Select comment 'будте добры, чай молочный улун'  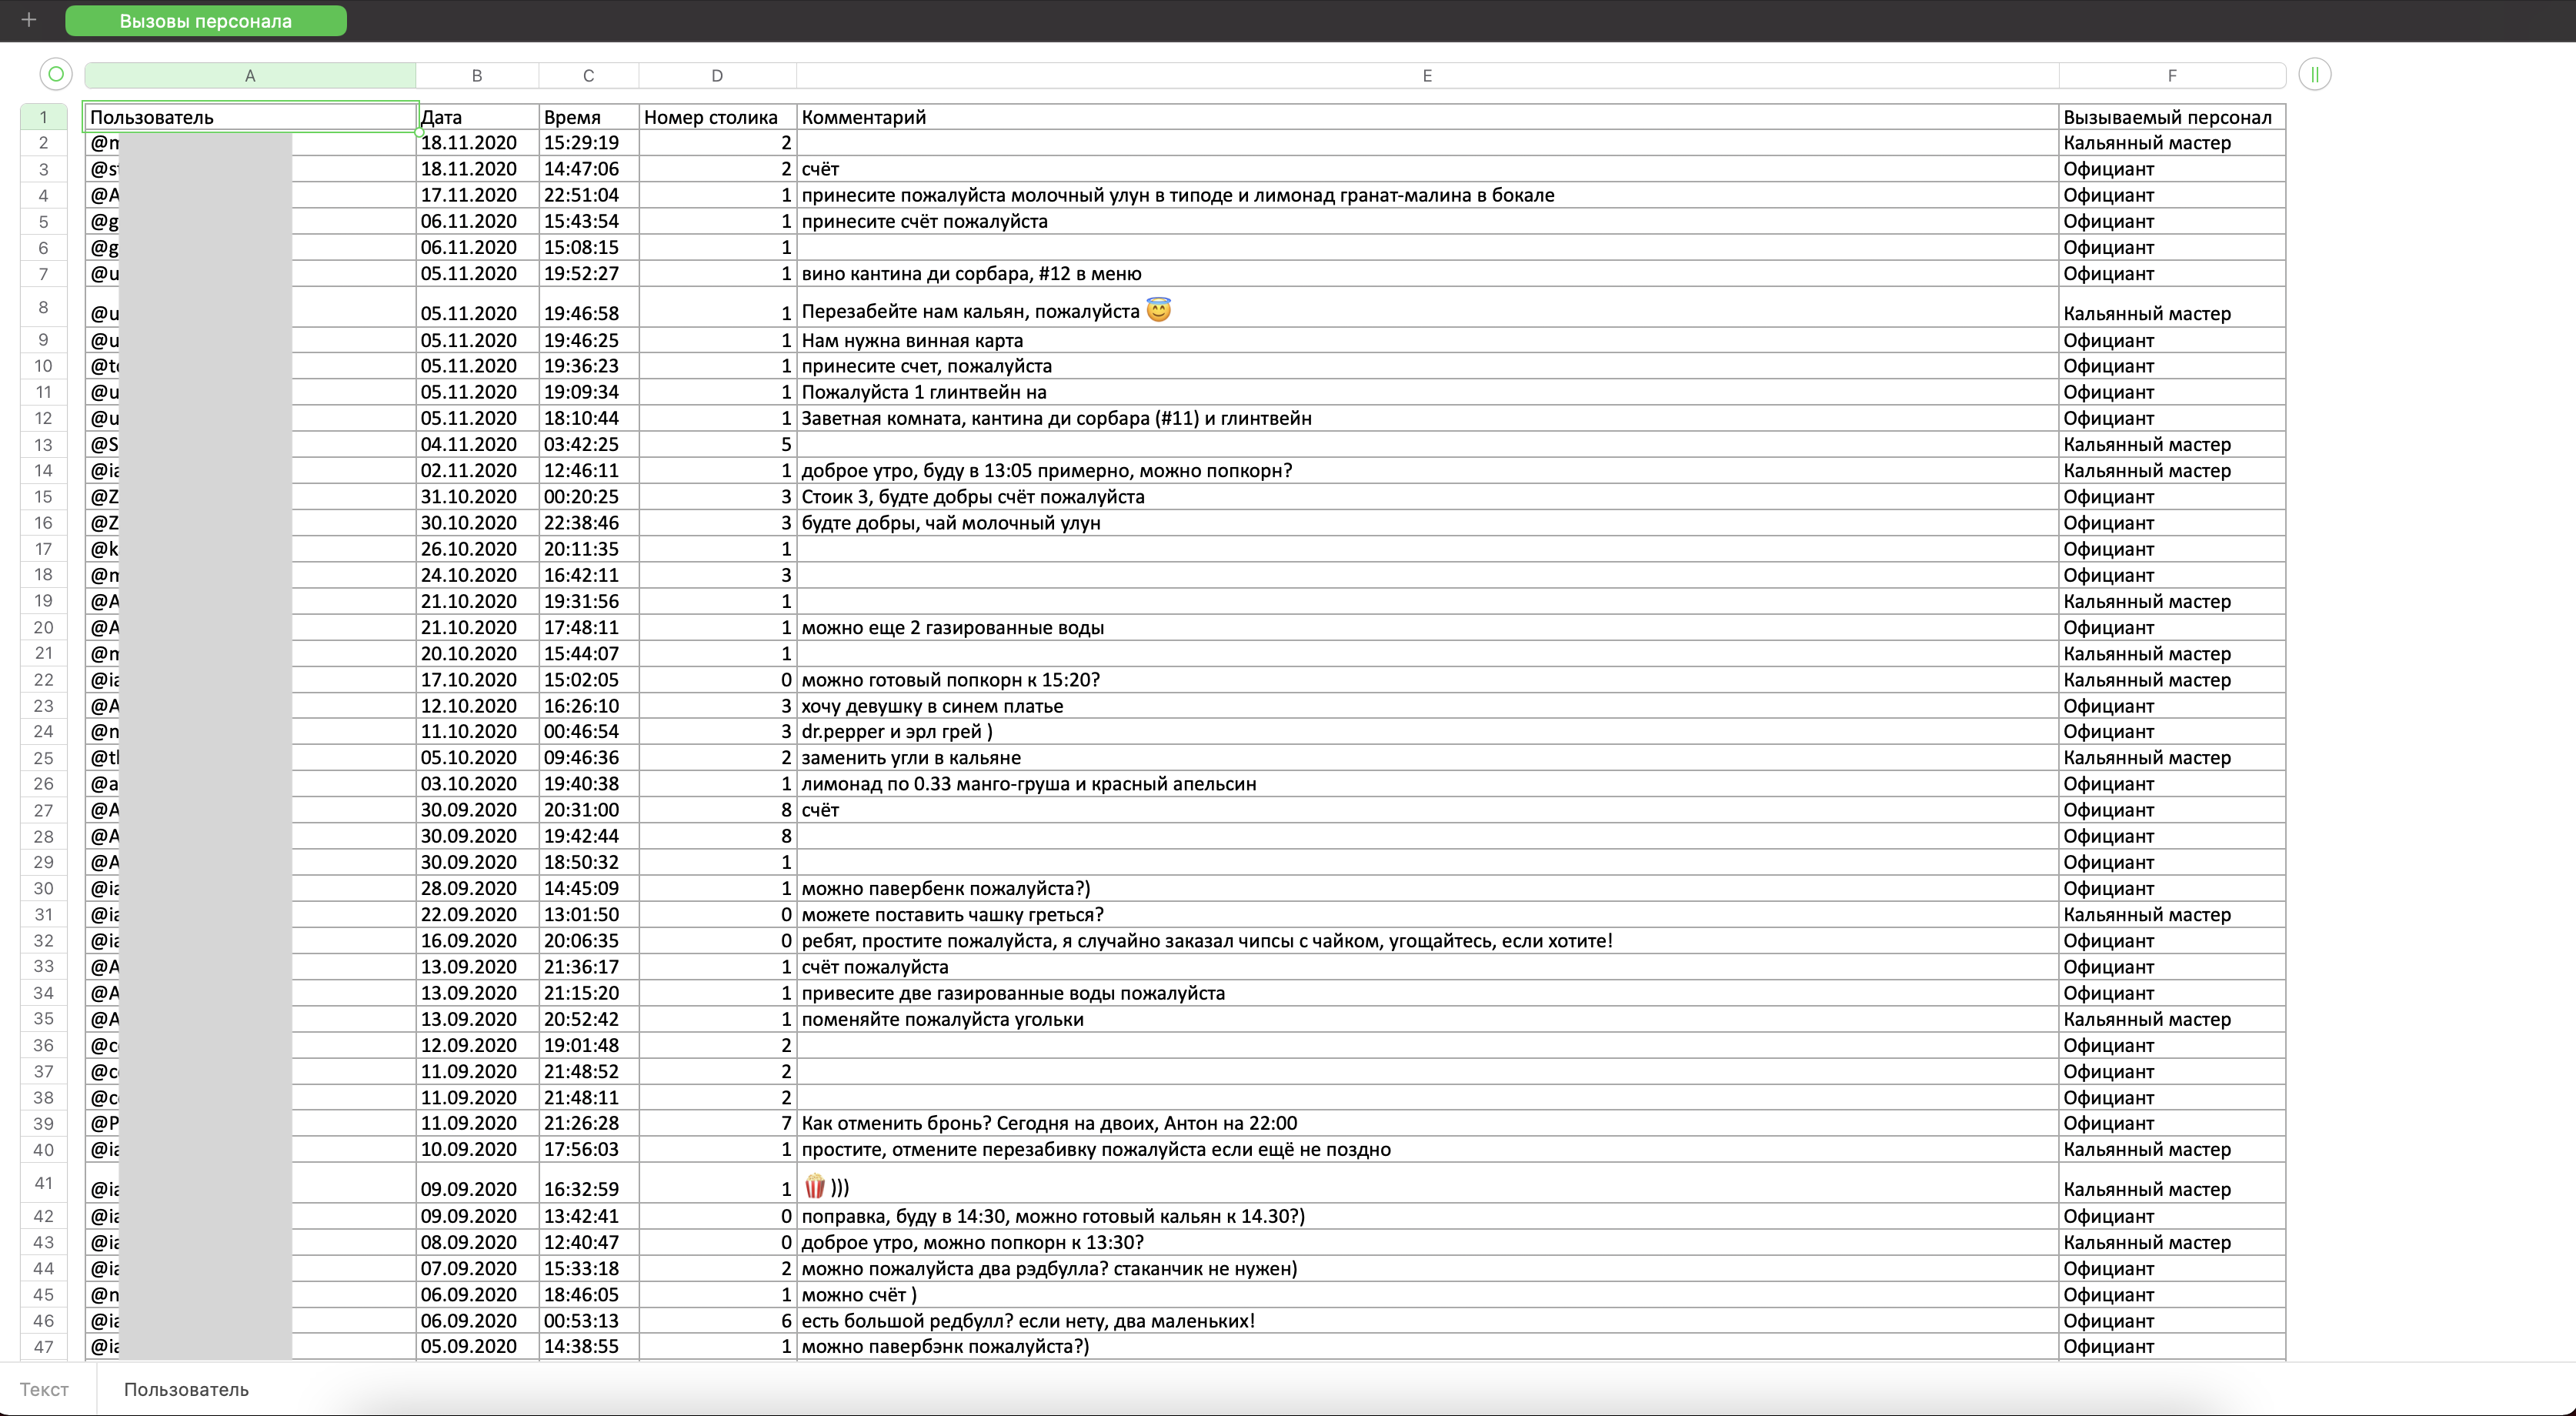[x=1427, y=522]
